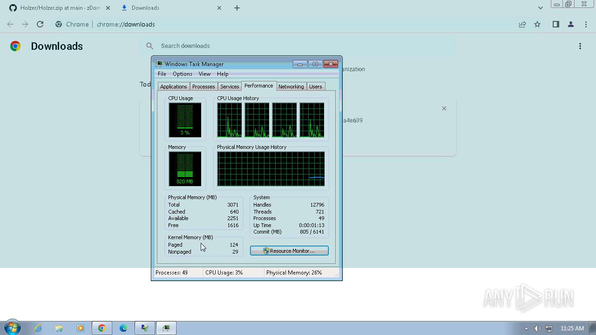Screen dimensions: 596x335
Task: Open the Chrome three-dot menu
Action: [586, 24]
